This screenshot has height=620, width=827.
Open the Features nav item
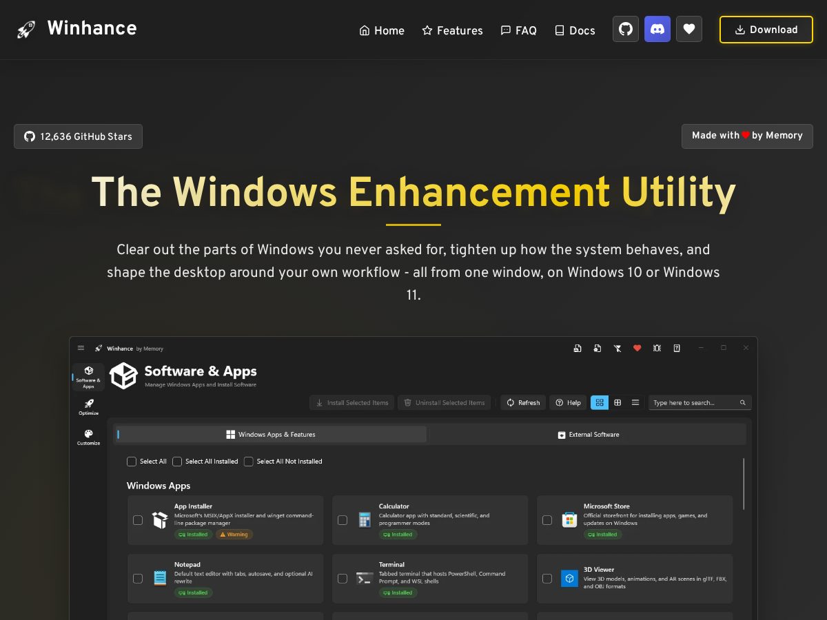(x=452, y=30)
